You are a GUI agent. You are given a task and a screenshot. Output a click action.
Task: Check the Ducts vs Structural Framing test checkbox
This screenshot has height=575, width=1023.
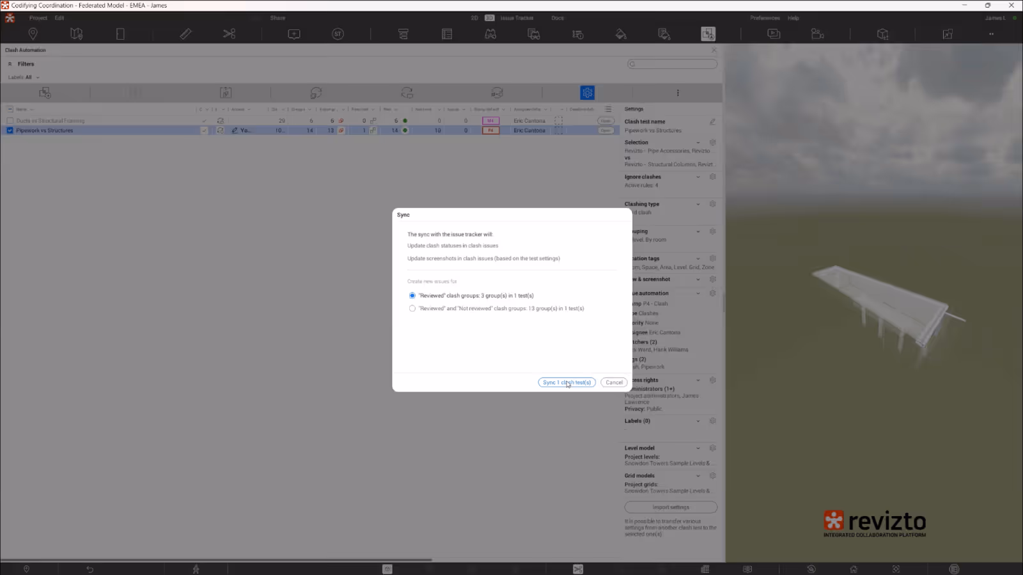pyautogui.click(x=10, y=120)
